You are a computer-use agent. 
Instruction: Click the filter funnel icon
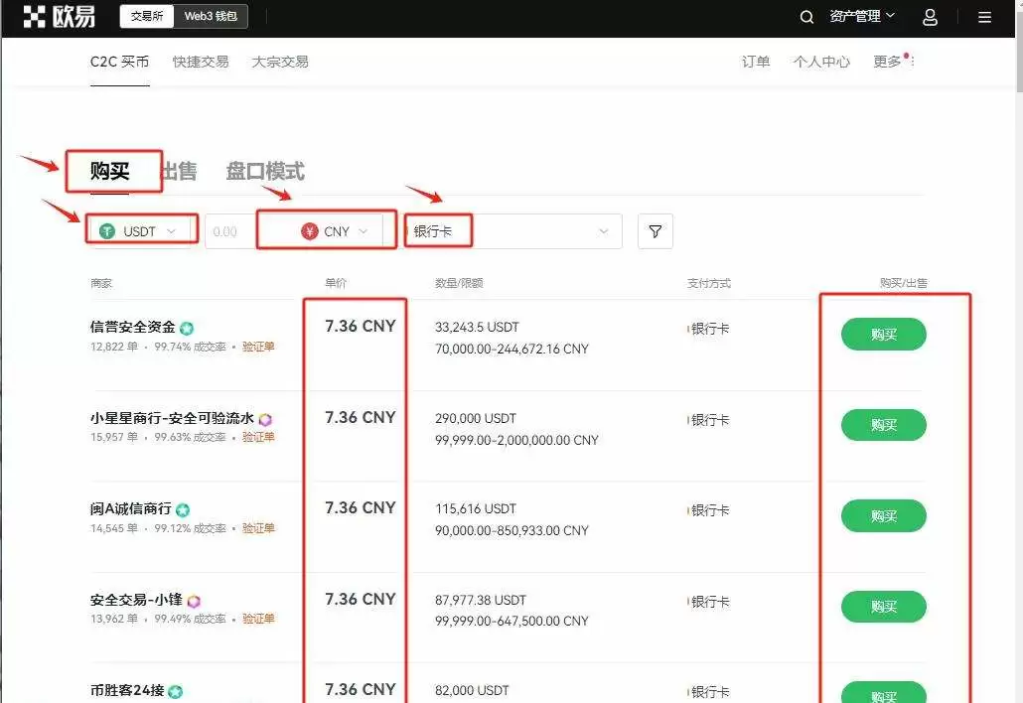coord(655,231)
